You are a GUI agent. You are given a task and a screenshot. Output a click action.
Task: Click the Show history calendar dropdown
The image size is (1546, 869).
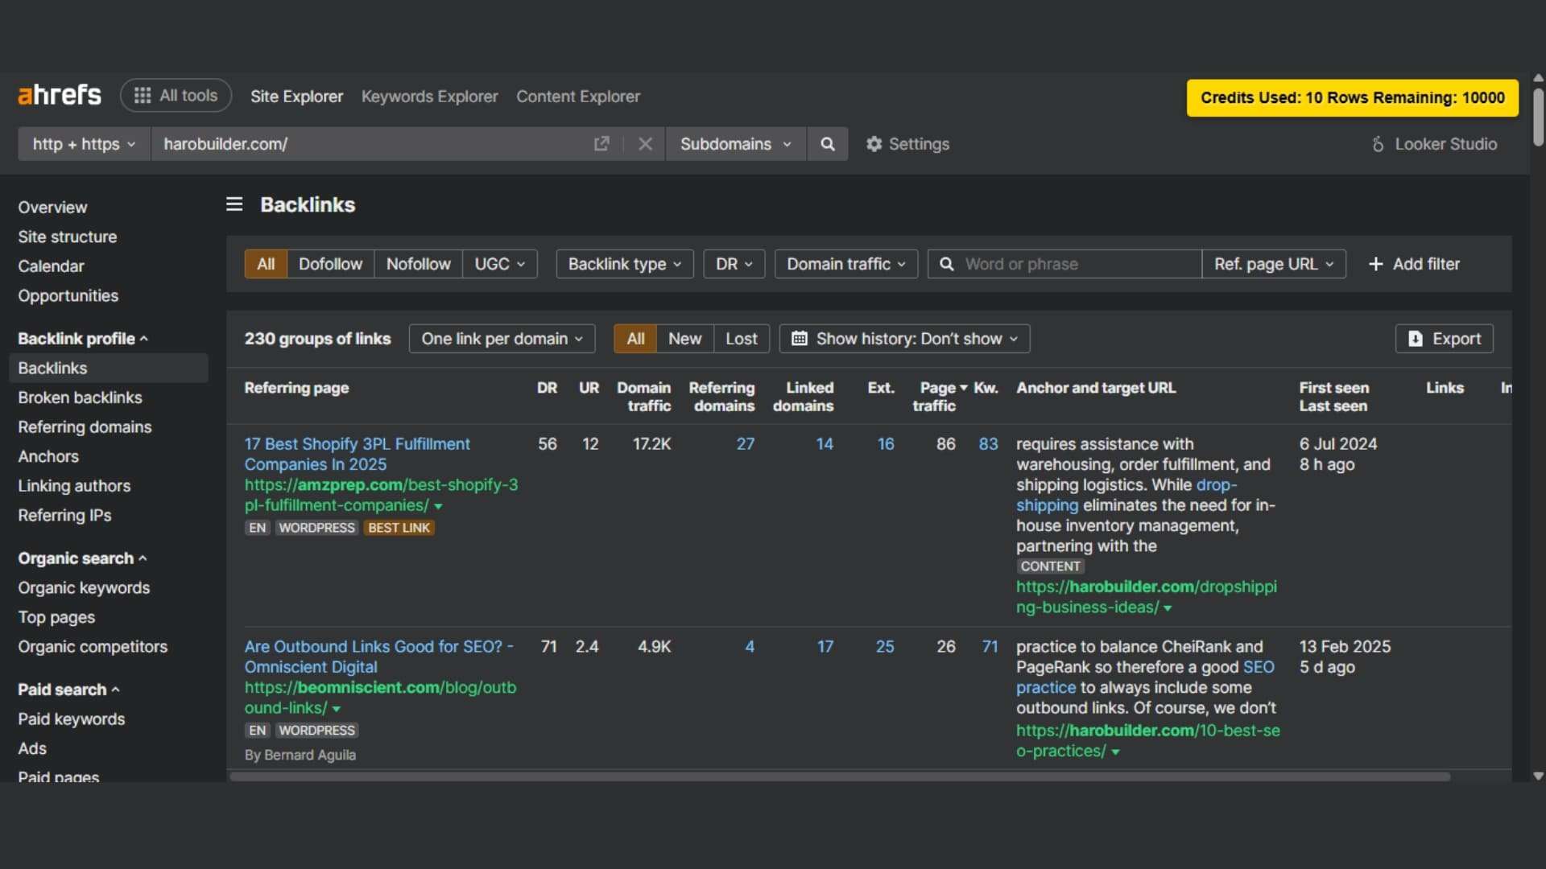(x=905, y=339)
